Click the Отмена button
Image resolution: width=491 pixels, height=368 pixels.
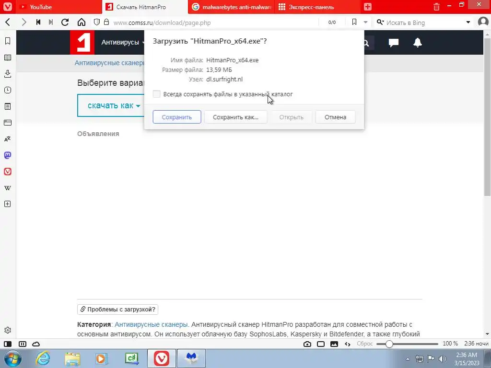coord(335,117)
